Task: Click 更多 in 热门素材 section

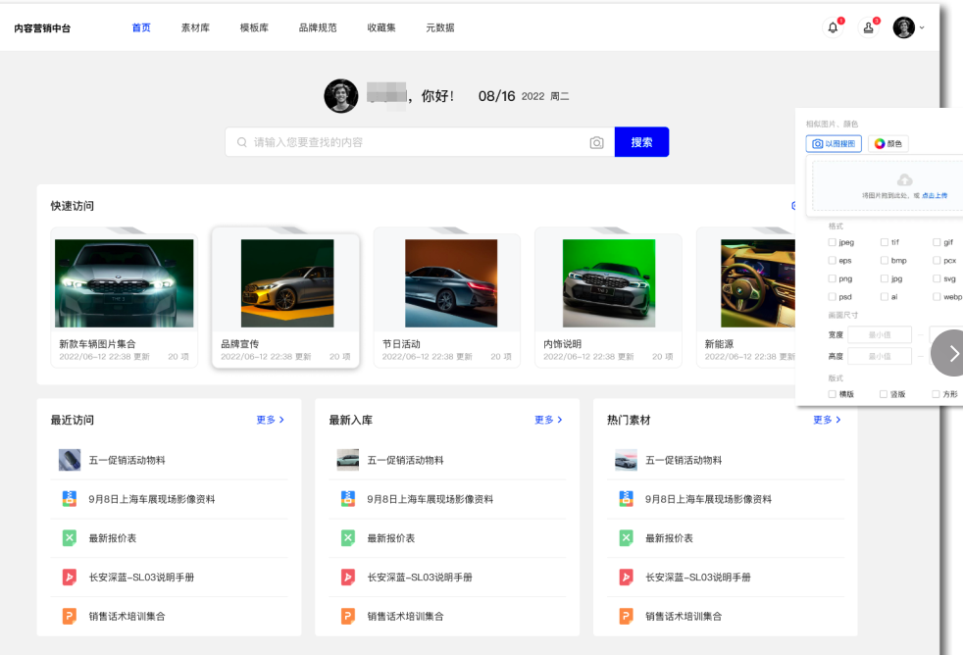Action: (827, 420)
